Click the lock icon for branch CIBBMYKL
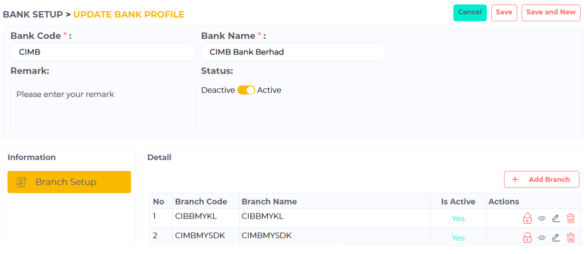 (x=527, y=218)
